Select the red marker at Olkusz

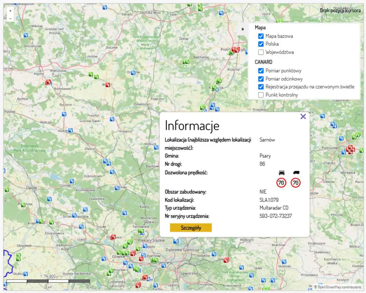226,260
